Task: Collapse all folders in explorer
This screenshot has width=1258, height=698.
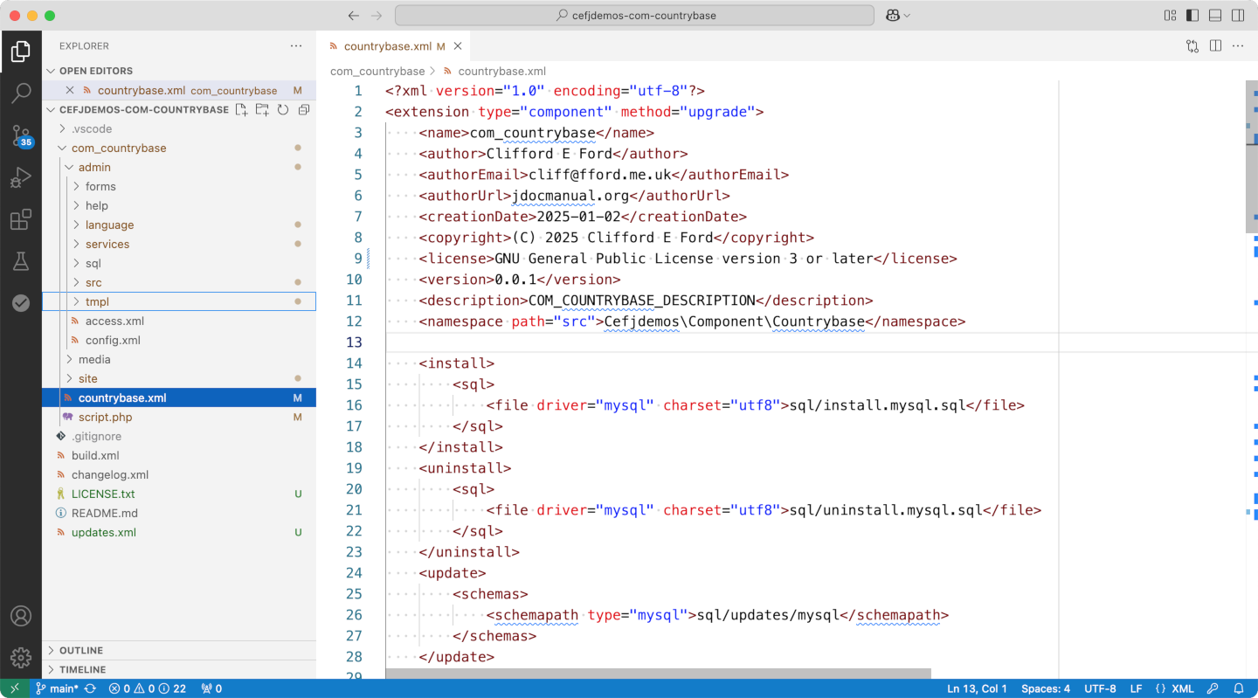Action: click(304, 110)
